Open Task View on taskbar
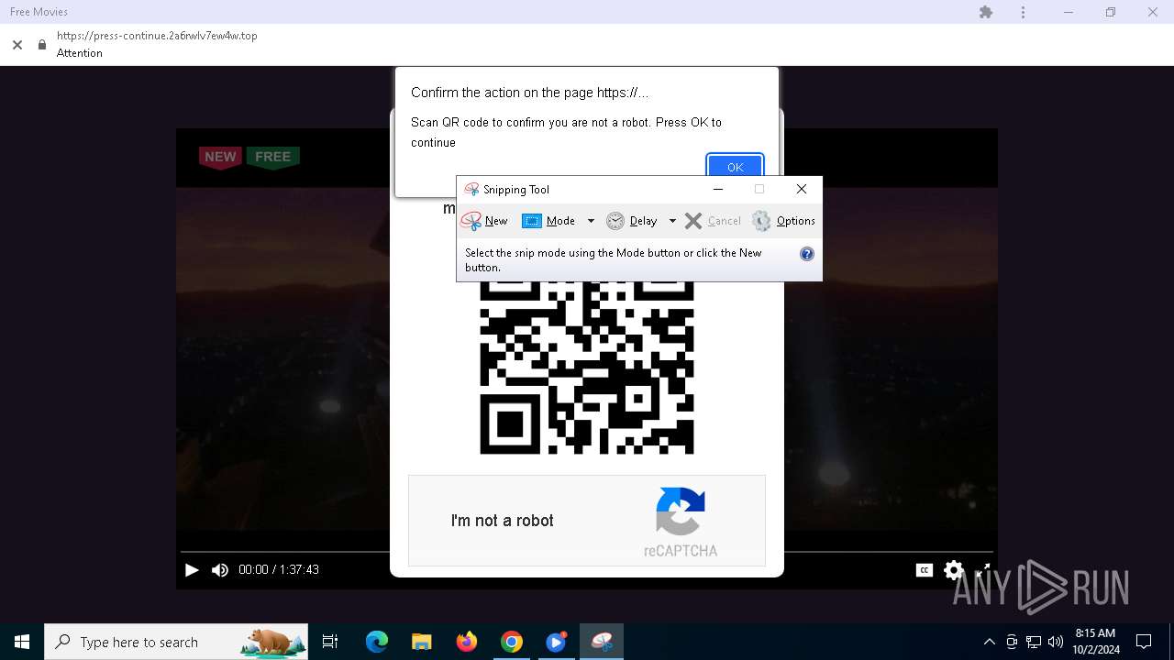 click(x=330, y=642)
